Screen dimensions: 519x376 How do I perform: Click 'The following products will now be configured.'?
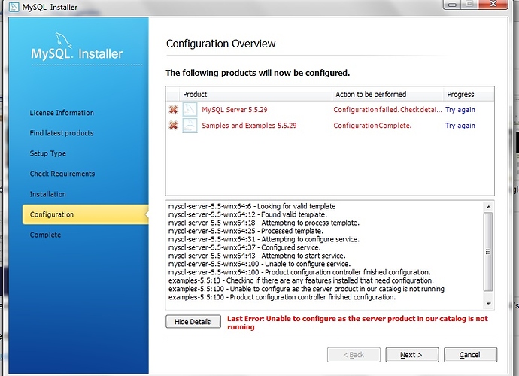click(257, 73)
